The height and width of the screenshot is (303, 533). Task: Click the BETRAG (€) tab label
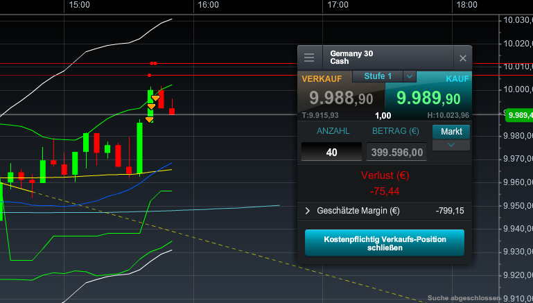396,131
